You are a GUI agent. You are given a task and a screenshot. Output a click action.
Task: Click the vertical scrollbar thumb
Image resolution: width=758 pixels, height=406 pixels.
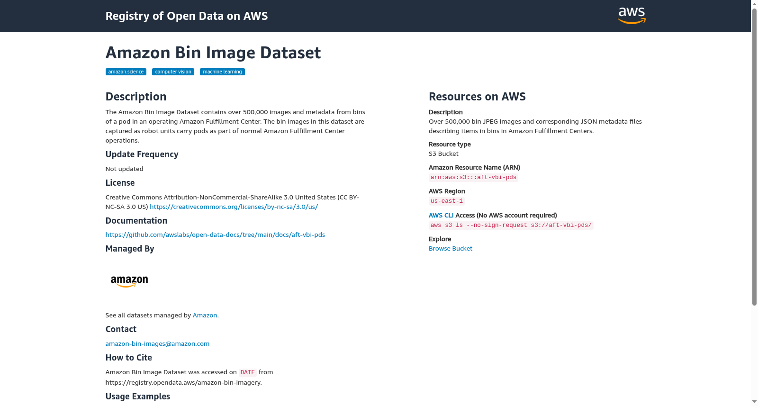click(754, 156)
